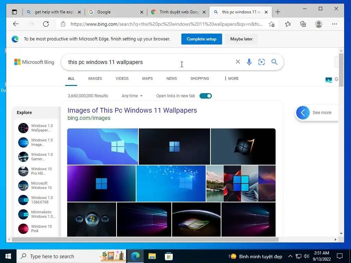Switch to the IMAGES search tab
The width and height of the screenshot is (351, 263).
[95, 78]
